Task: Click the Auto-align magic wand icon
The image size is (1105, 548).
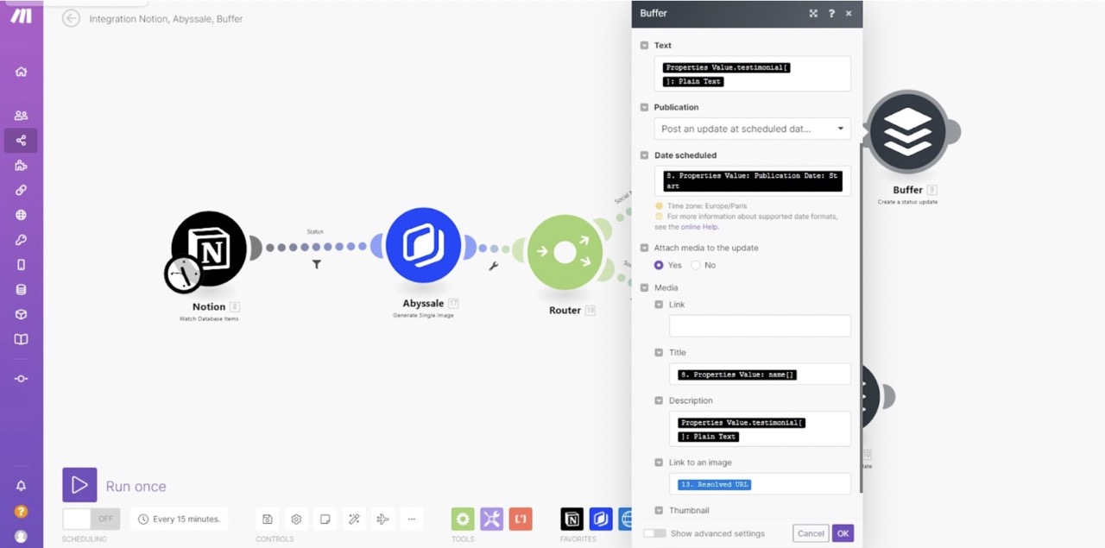Action: (354, 519)
